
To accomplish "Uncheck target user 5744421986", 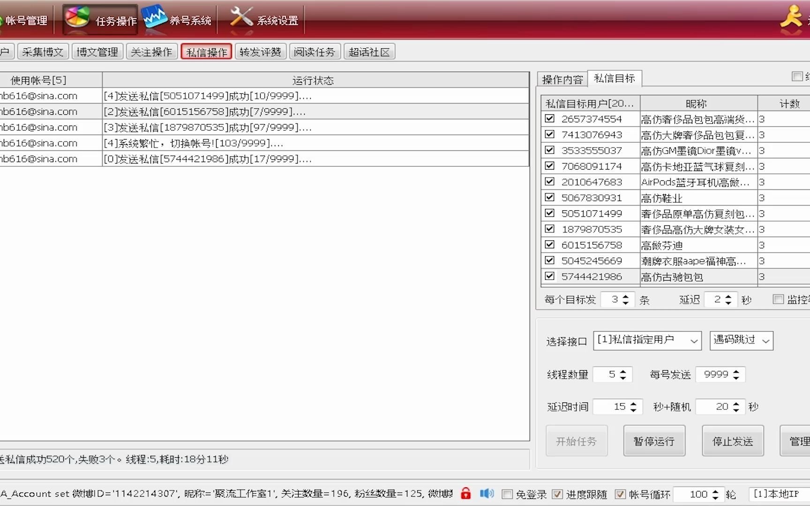I will coord(549,276).
